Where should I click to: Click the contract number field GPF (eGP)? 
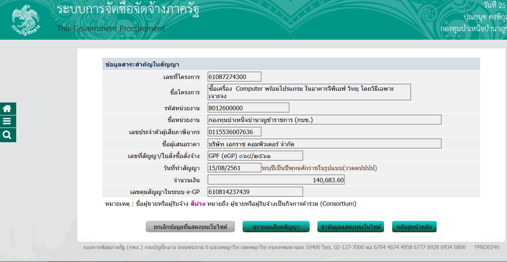pyautogui.click(x=255, y=156)
